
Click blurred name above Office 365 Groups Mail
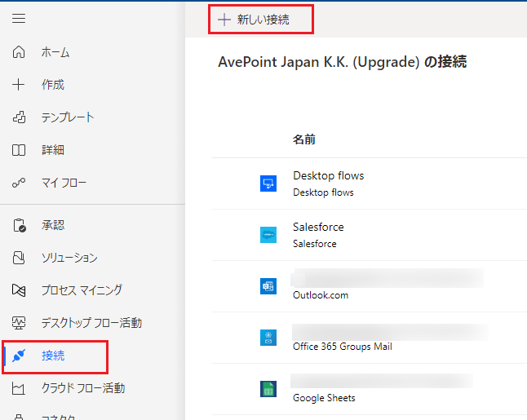pyautogui.click(x=390, y=332)
